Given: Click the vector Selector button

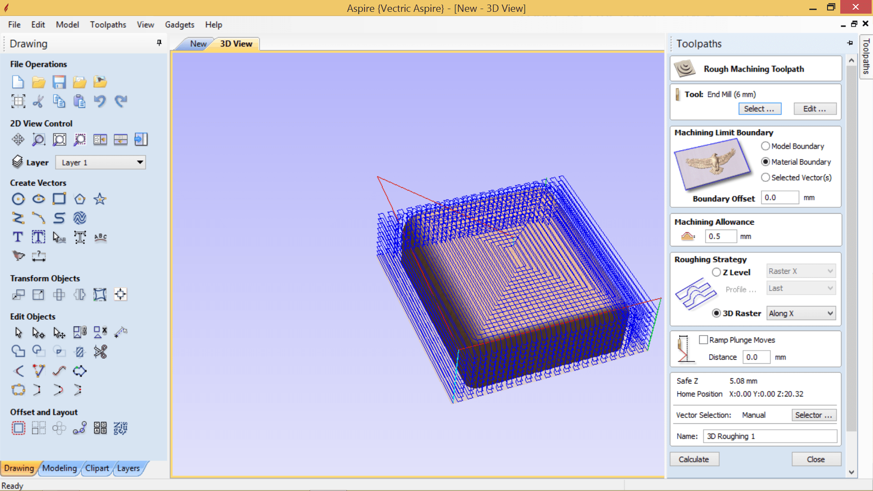Looking at the screenshot, I should click(x=814, y=415).
